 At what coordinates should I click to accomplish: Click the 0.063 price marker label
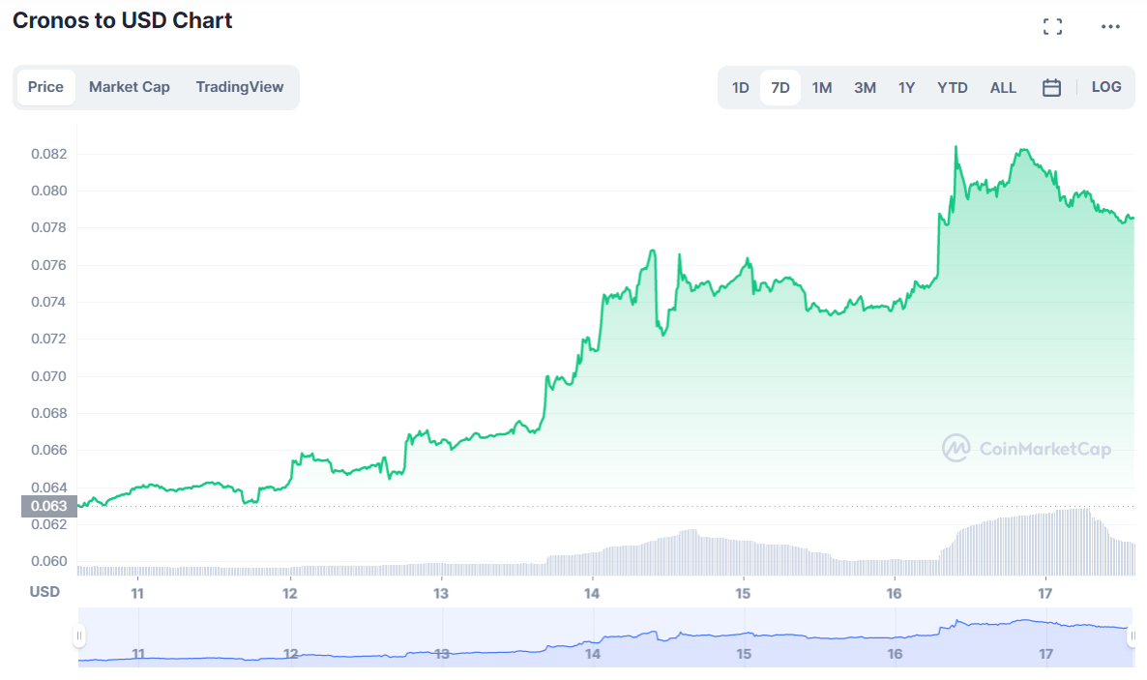pyautogui.click(x=49, y=506)
